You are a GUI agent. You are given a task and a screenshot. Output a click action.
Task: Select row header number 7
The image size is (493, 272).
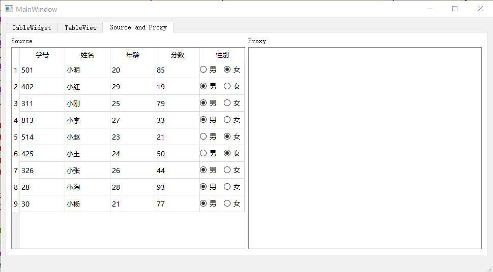click(x=16, y=171)
